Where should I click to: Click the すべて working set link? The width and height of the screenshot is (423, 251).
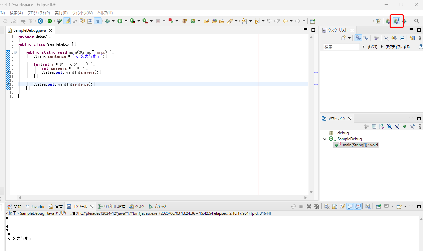point(372,47)
